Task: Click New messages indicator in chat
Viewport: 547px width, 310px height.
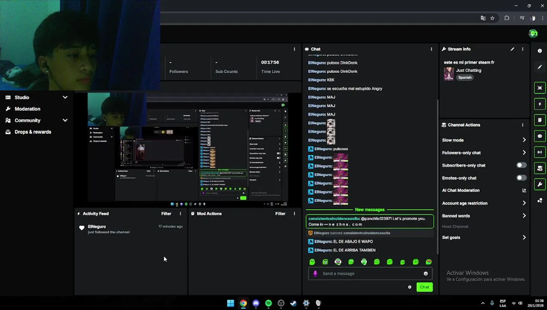Action: [369, 210]
